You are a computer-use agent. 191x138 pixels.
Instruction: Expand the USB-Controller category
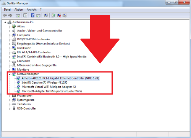(10, 109)
